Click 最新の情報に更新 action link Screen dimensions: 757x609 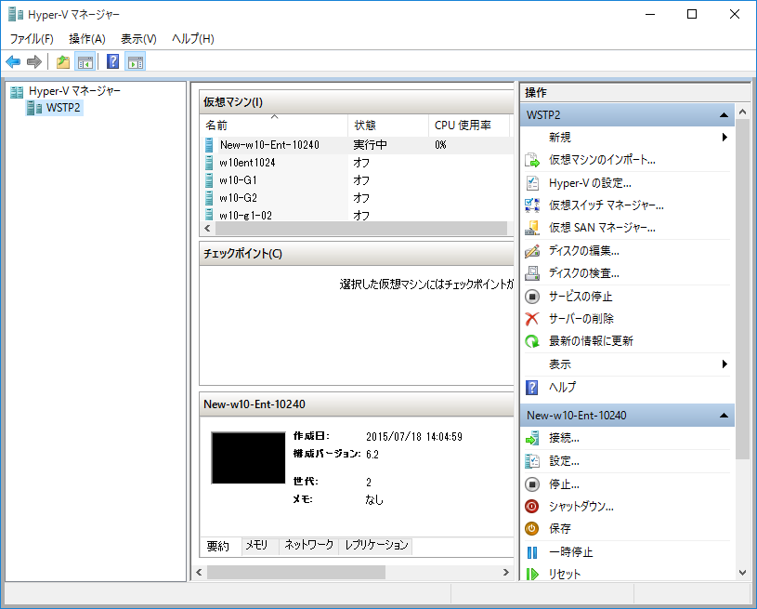tap(591, 341)
